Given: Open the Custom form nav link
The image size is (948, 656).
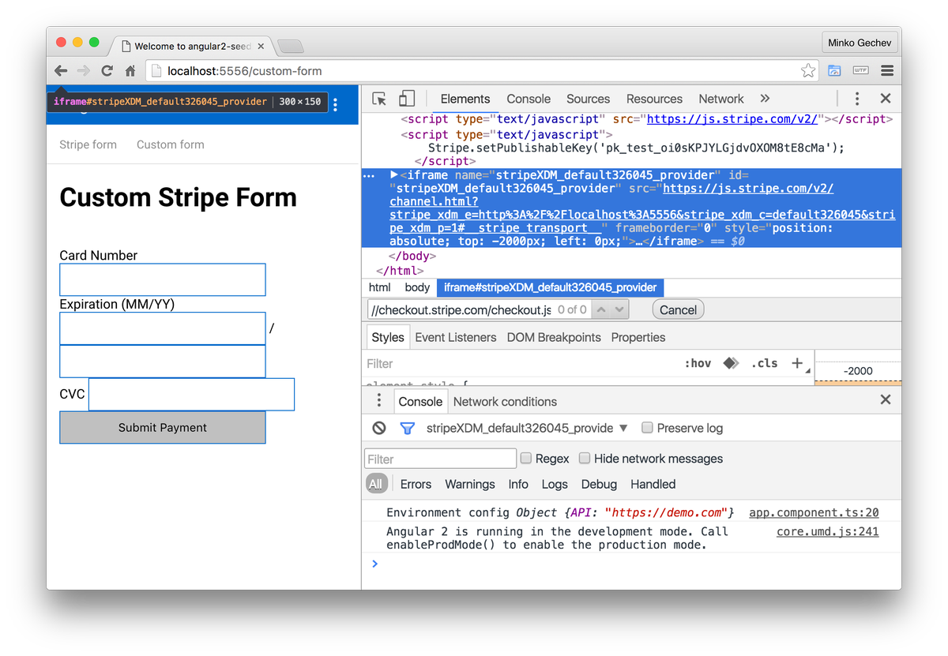Looking at the screenshot, I should tap(171, 144).
